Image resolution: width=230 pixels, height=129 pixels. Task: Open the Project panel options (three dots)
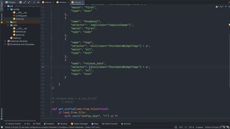34,2
